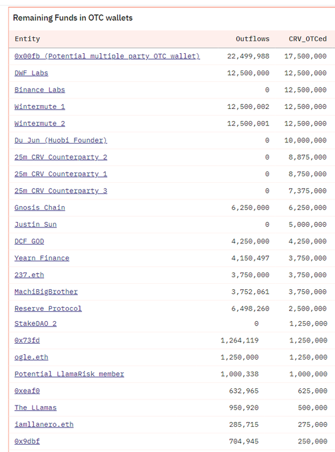Click the Entity column header
Image resolution: width=335 pixels, height=452 pixels.
pyautogui.click(x=27, y=39)
